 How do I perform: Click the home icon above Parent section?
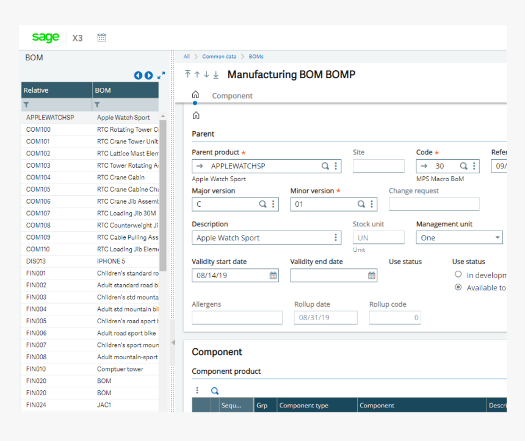point(196,115)
